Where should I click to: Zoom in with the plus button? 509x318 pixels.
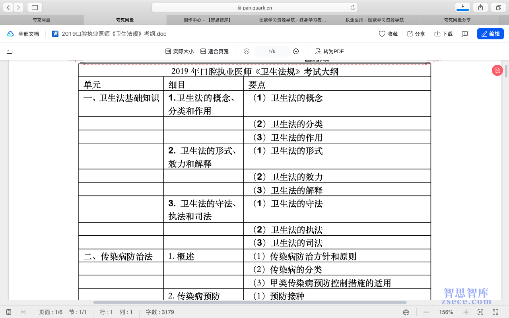pyautogui.click(x=466, y=312)
